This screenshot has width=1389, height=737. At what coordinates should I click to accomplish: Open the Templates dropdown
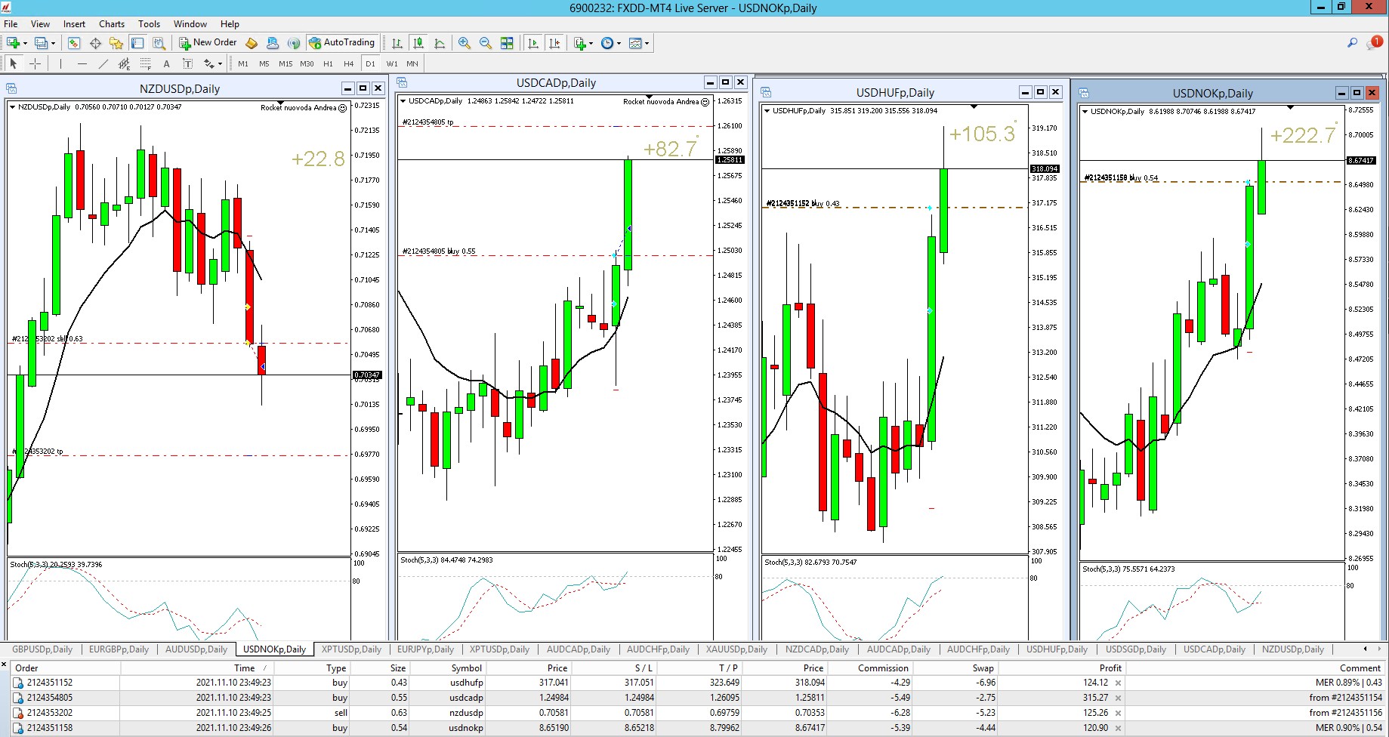pyautogui.click(x=639, y=43)
